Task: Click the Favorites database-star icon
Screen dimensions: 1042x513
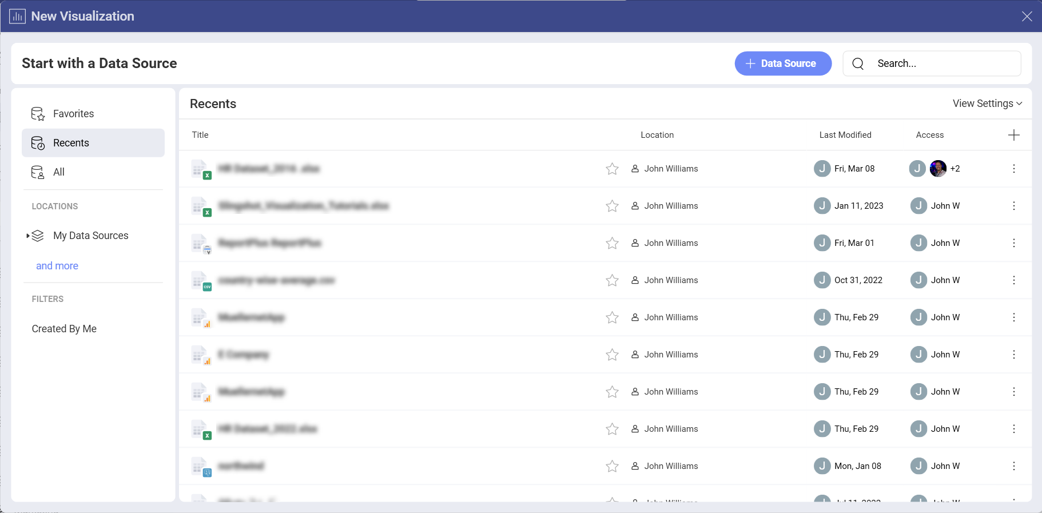Action: pyautogui.click(x=38, y=114)
